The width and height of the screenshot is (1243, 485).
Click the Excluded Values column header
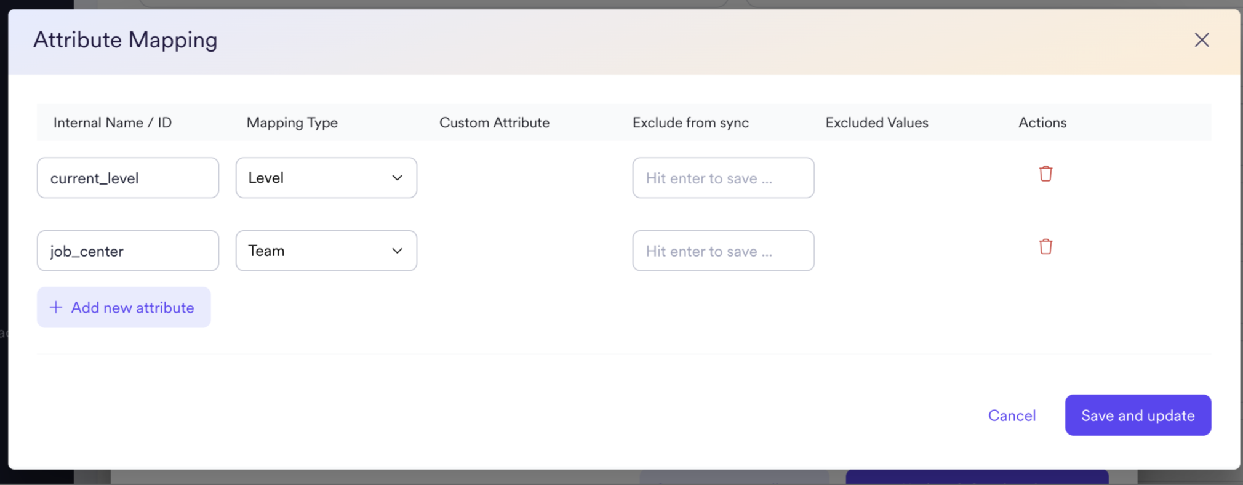click(876, 122)
